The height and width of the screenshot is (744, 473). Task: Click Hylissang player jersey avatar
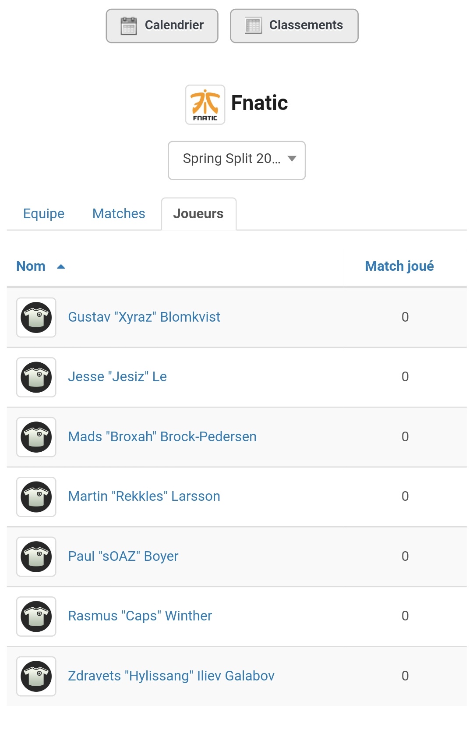point(36,676)
